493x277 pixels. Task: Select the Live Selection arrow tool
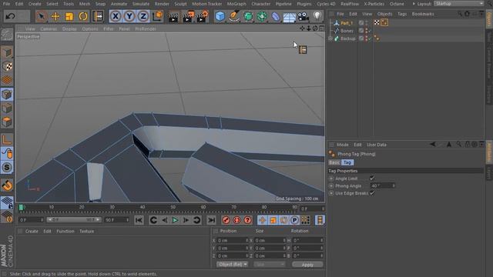coord(41,16)
